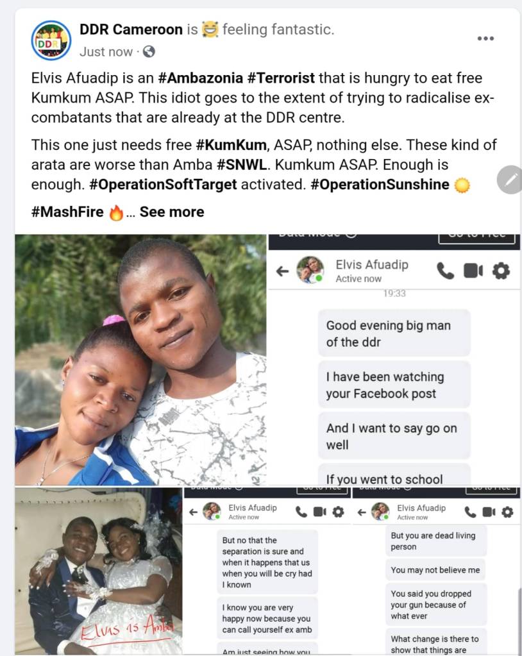This screenshot has width=522, height=656.
Task: Click the phone call icon in large chat screenshot
Action: (444, 271)
